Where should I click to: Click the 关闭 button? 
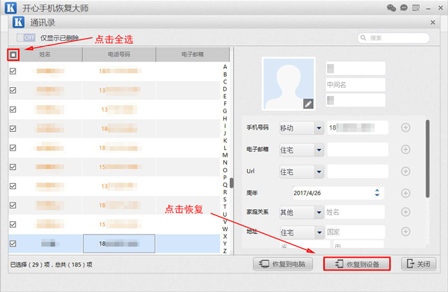pos(419,264)
